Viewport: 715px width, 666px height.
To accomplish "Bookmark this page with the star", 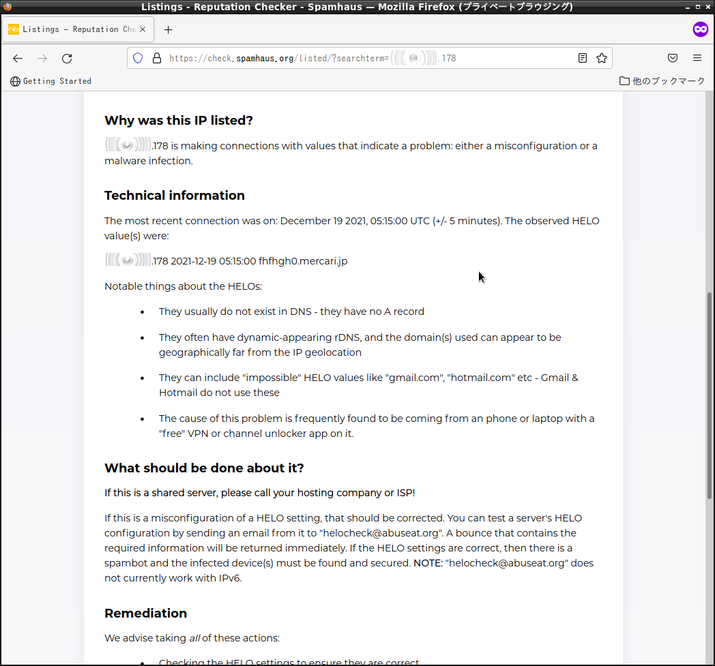I will 602,59.
